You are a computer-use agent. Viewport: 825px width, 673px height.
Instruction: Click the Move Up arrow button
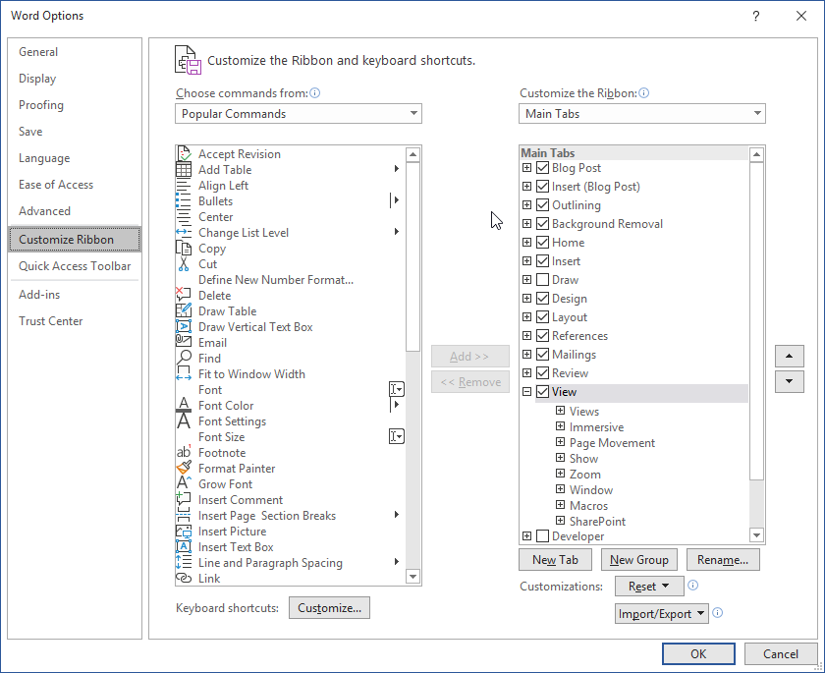pyautogui.click(x=790, y=357)
